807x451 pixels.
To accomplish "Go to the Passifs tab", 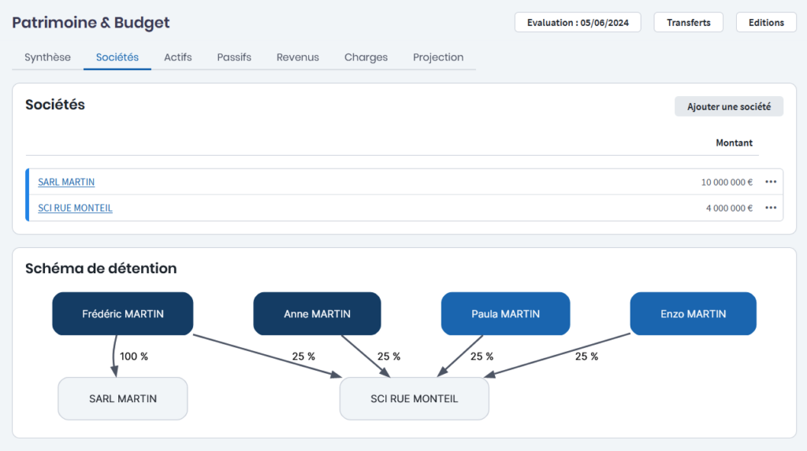I will pyautogui.click(x=234, y=57).
